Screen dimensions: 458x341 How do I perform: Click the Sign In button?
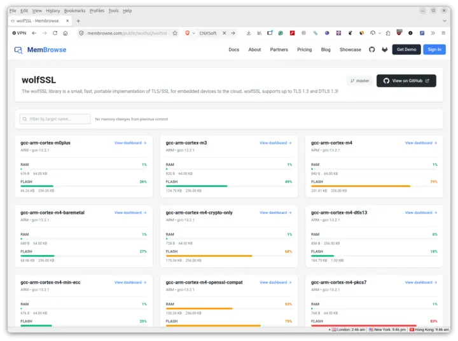tap(434, 50)
